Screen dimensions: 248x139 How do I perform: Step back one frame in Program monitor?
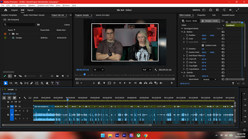120,83
